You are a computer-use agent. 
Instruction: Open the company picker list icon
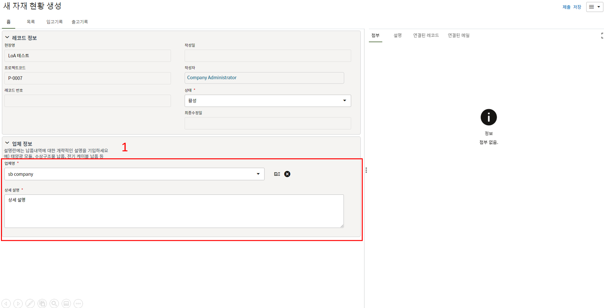click(277, 174)
